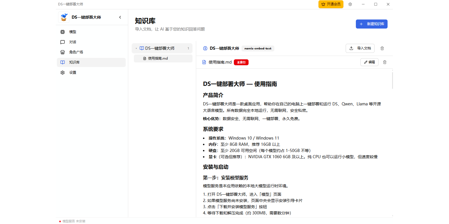Click the store icon beside 角色广场
Viewport: 449px width, 224px height.
click(x=63, y=52)
